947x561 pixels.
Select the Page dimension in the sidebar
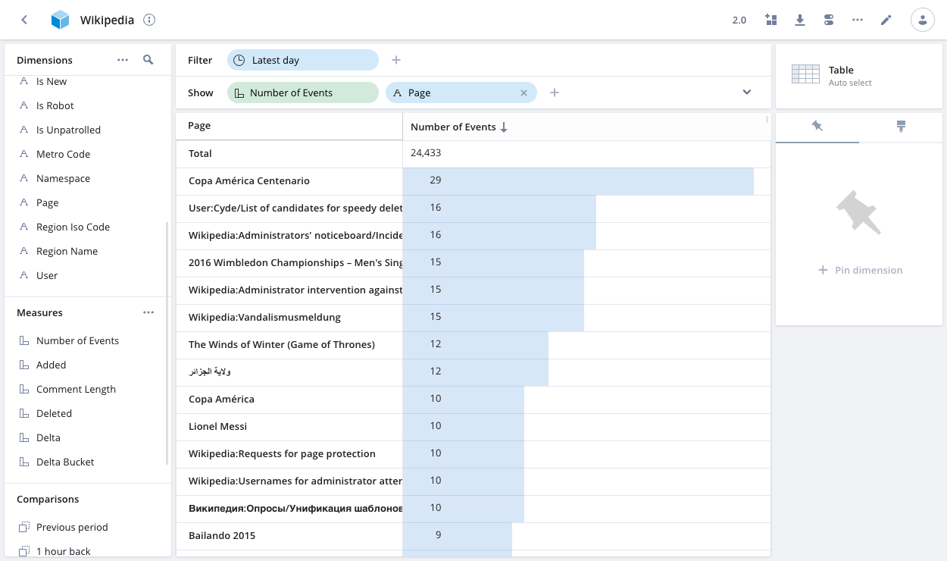[x=88, y=202]
